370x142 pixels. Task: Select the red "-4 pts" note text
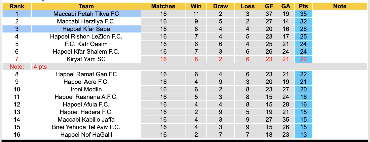39,67
